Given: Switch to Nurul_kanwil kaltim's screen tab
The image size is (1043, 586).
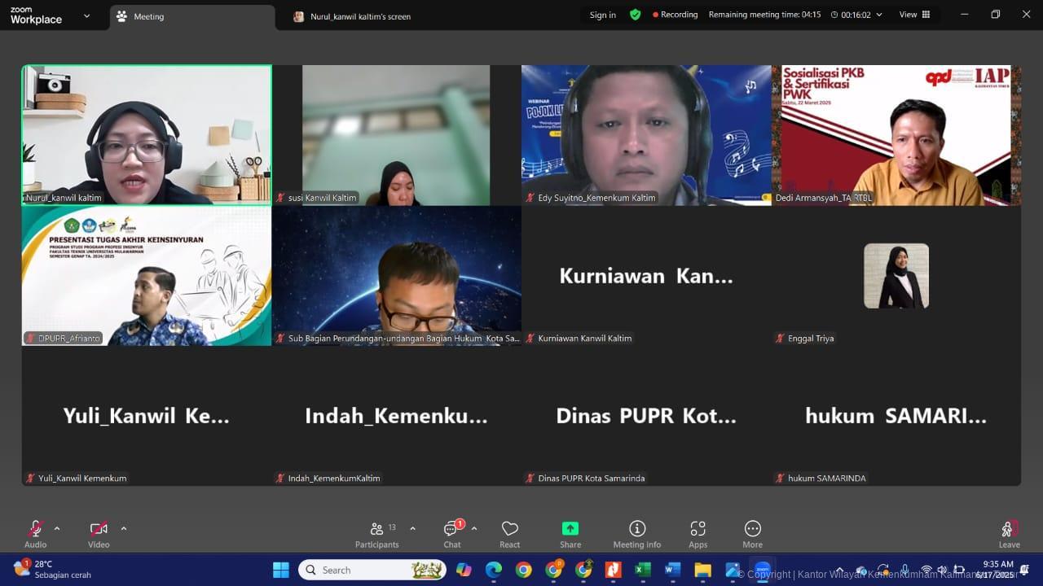Looking at the screenshot, I should coord(360,16).
